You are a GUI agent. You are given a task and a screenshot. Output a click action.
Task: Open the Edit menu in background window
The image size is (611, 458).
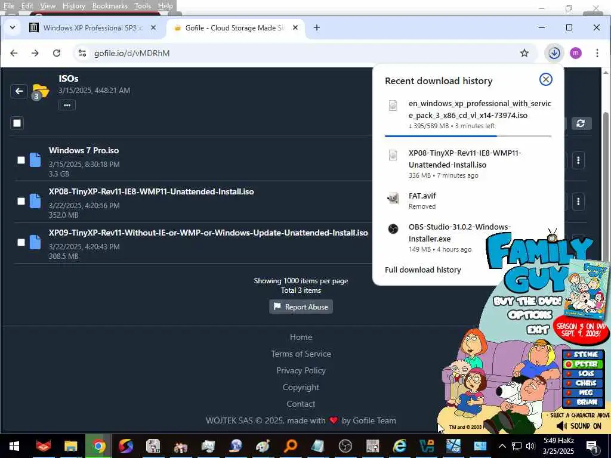click(x=27, y=6)
